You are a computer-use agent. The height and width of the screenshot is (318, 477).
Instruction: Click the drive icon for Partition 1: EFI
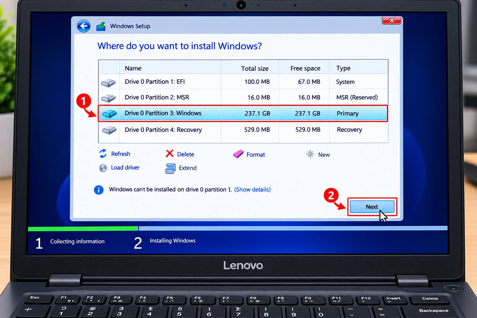[108, 83]
